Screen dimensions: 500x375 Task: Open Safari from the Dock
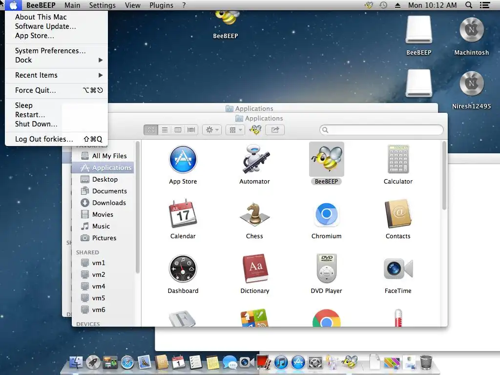click(127, 363)
